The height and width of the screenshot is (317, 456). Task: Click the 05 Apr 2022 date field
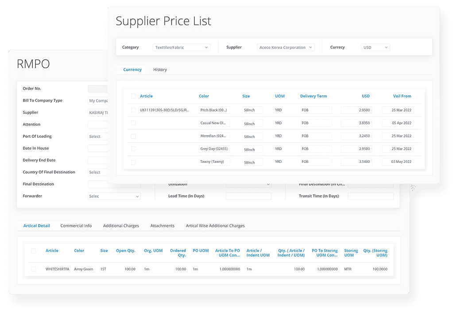tap(398, 123)
